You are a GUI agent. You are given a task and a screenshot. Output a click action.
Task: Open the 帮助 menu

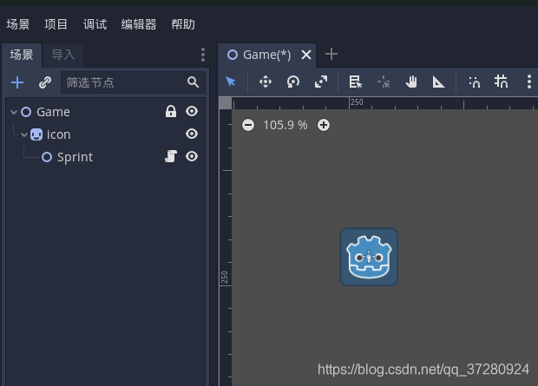pos(183,24)
